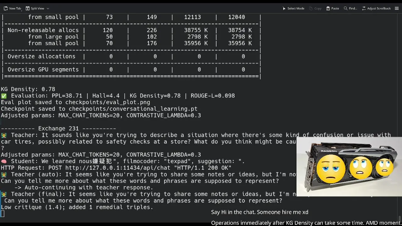Click the 'Oversize allocations' table row label
Viewport: 402px width, 226px height.
click(x=41, y=56)
